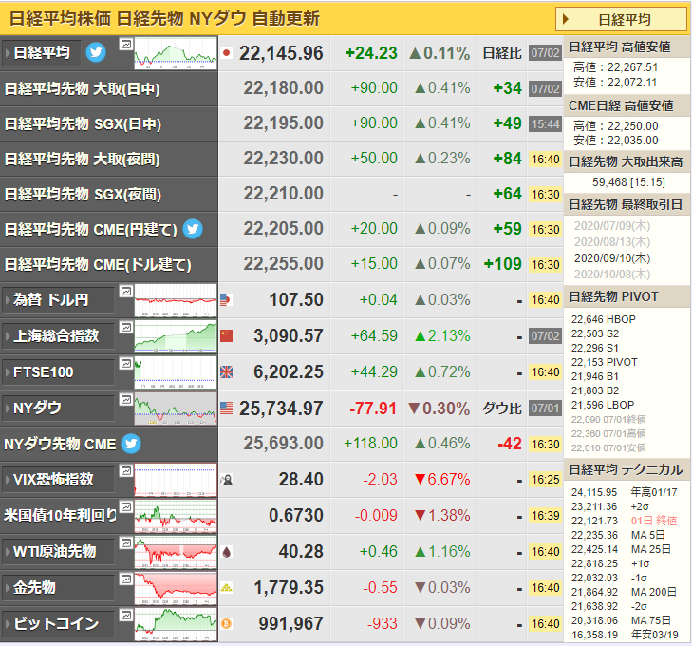Expand the WTI原油先物 row label

58,552
